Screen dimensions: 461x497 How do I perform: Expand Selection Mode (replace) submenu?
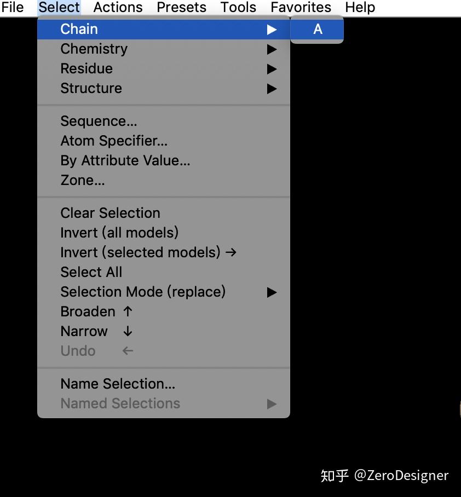(x=143, y=292)
